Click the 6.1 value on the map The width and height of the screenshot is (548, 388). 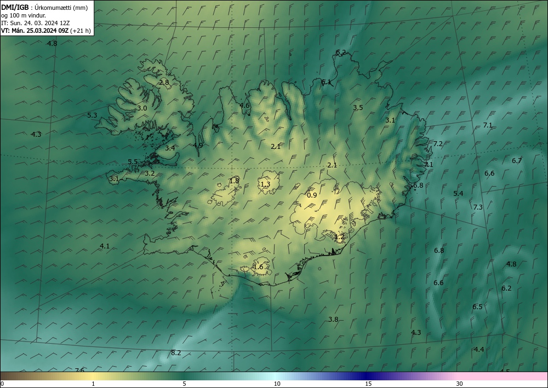click(x=326, y=82)
